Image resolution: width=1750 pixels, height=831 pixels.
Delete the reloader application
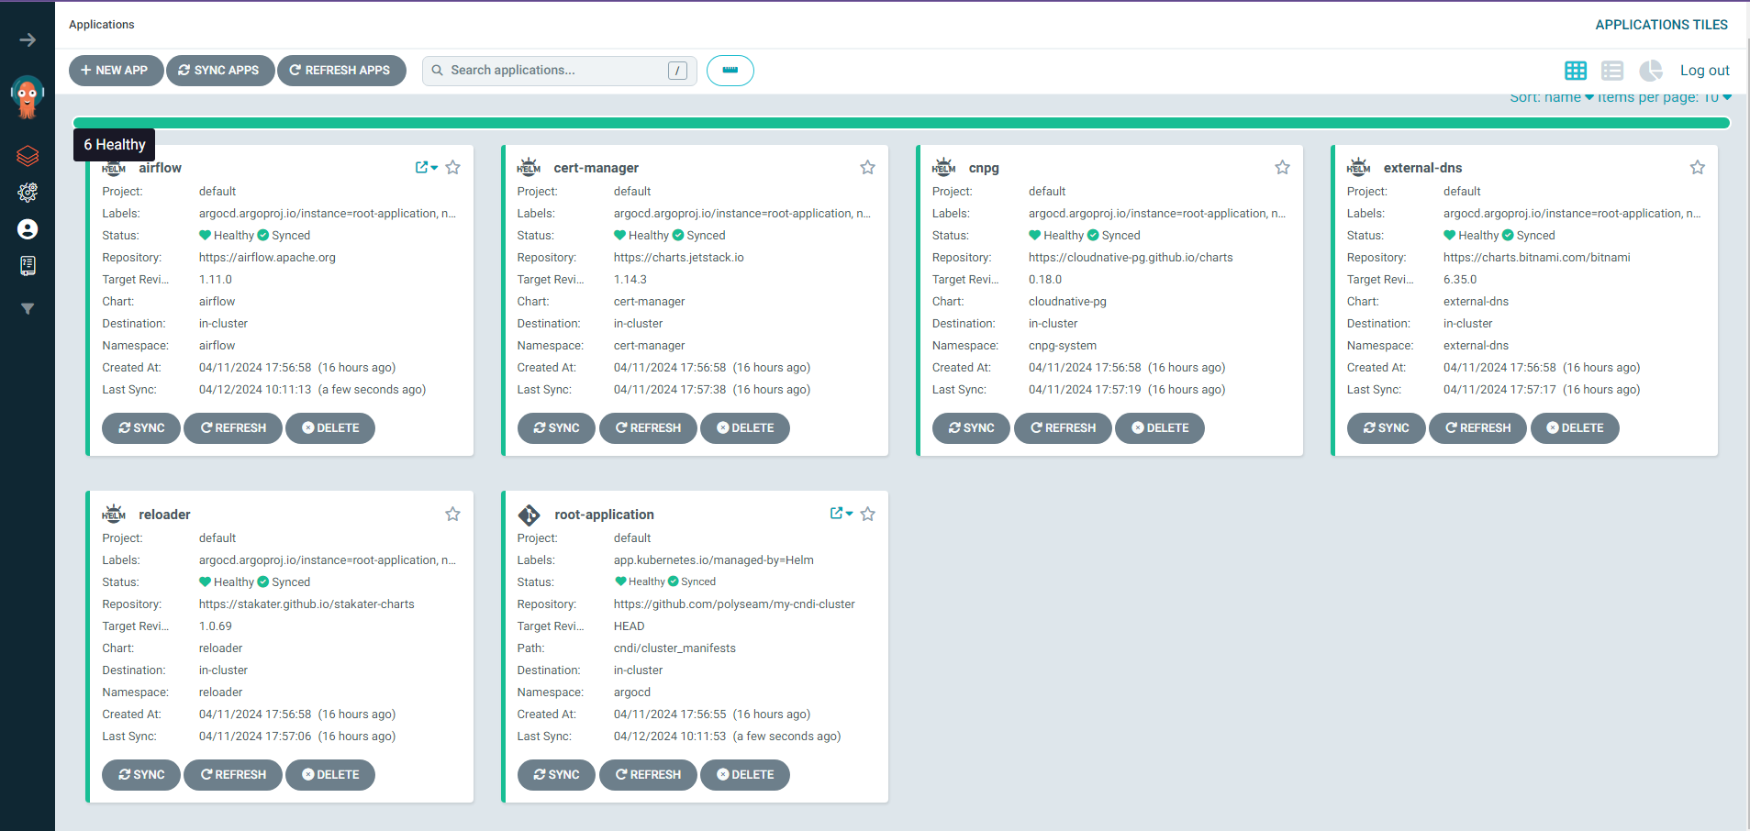point(330,775)
